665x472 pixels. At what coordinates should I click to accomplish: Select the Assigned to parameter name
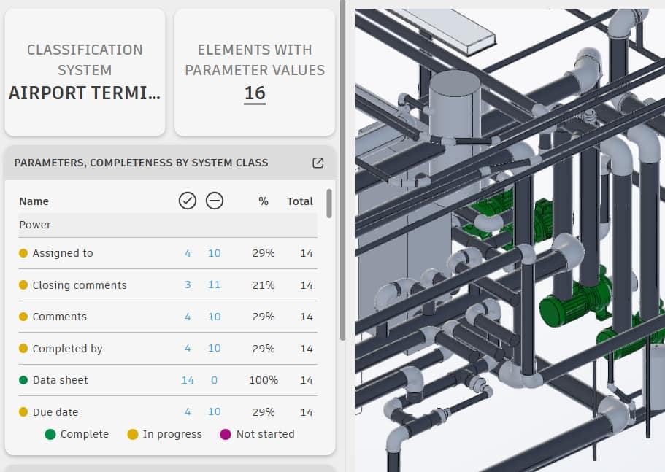pyautogui.click(x=63, y=253)
